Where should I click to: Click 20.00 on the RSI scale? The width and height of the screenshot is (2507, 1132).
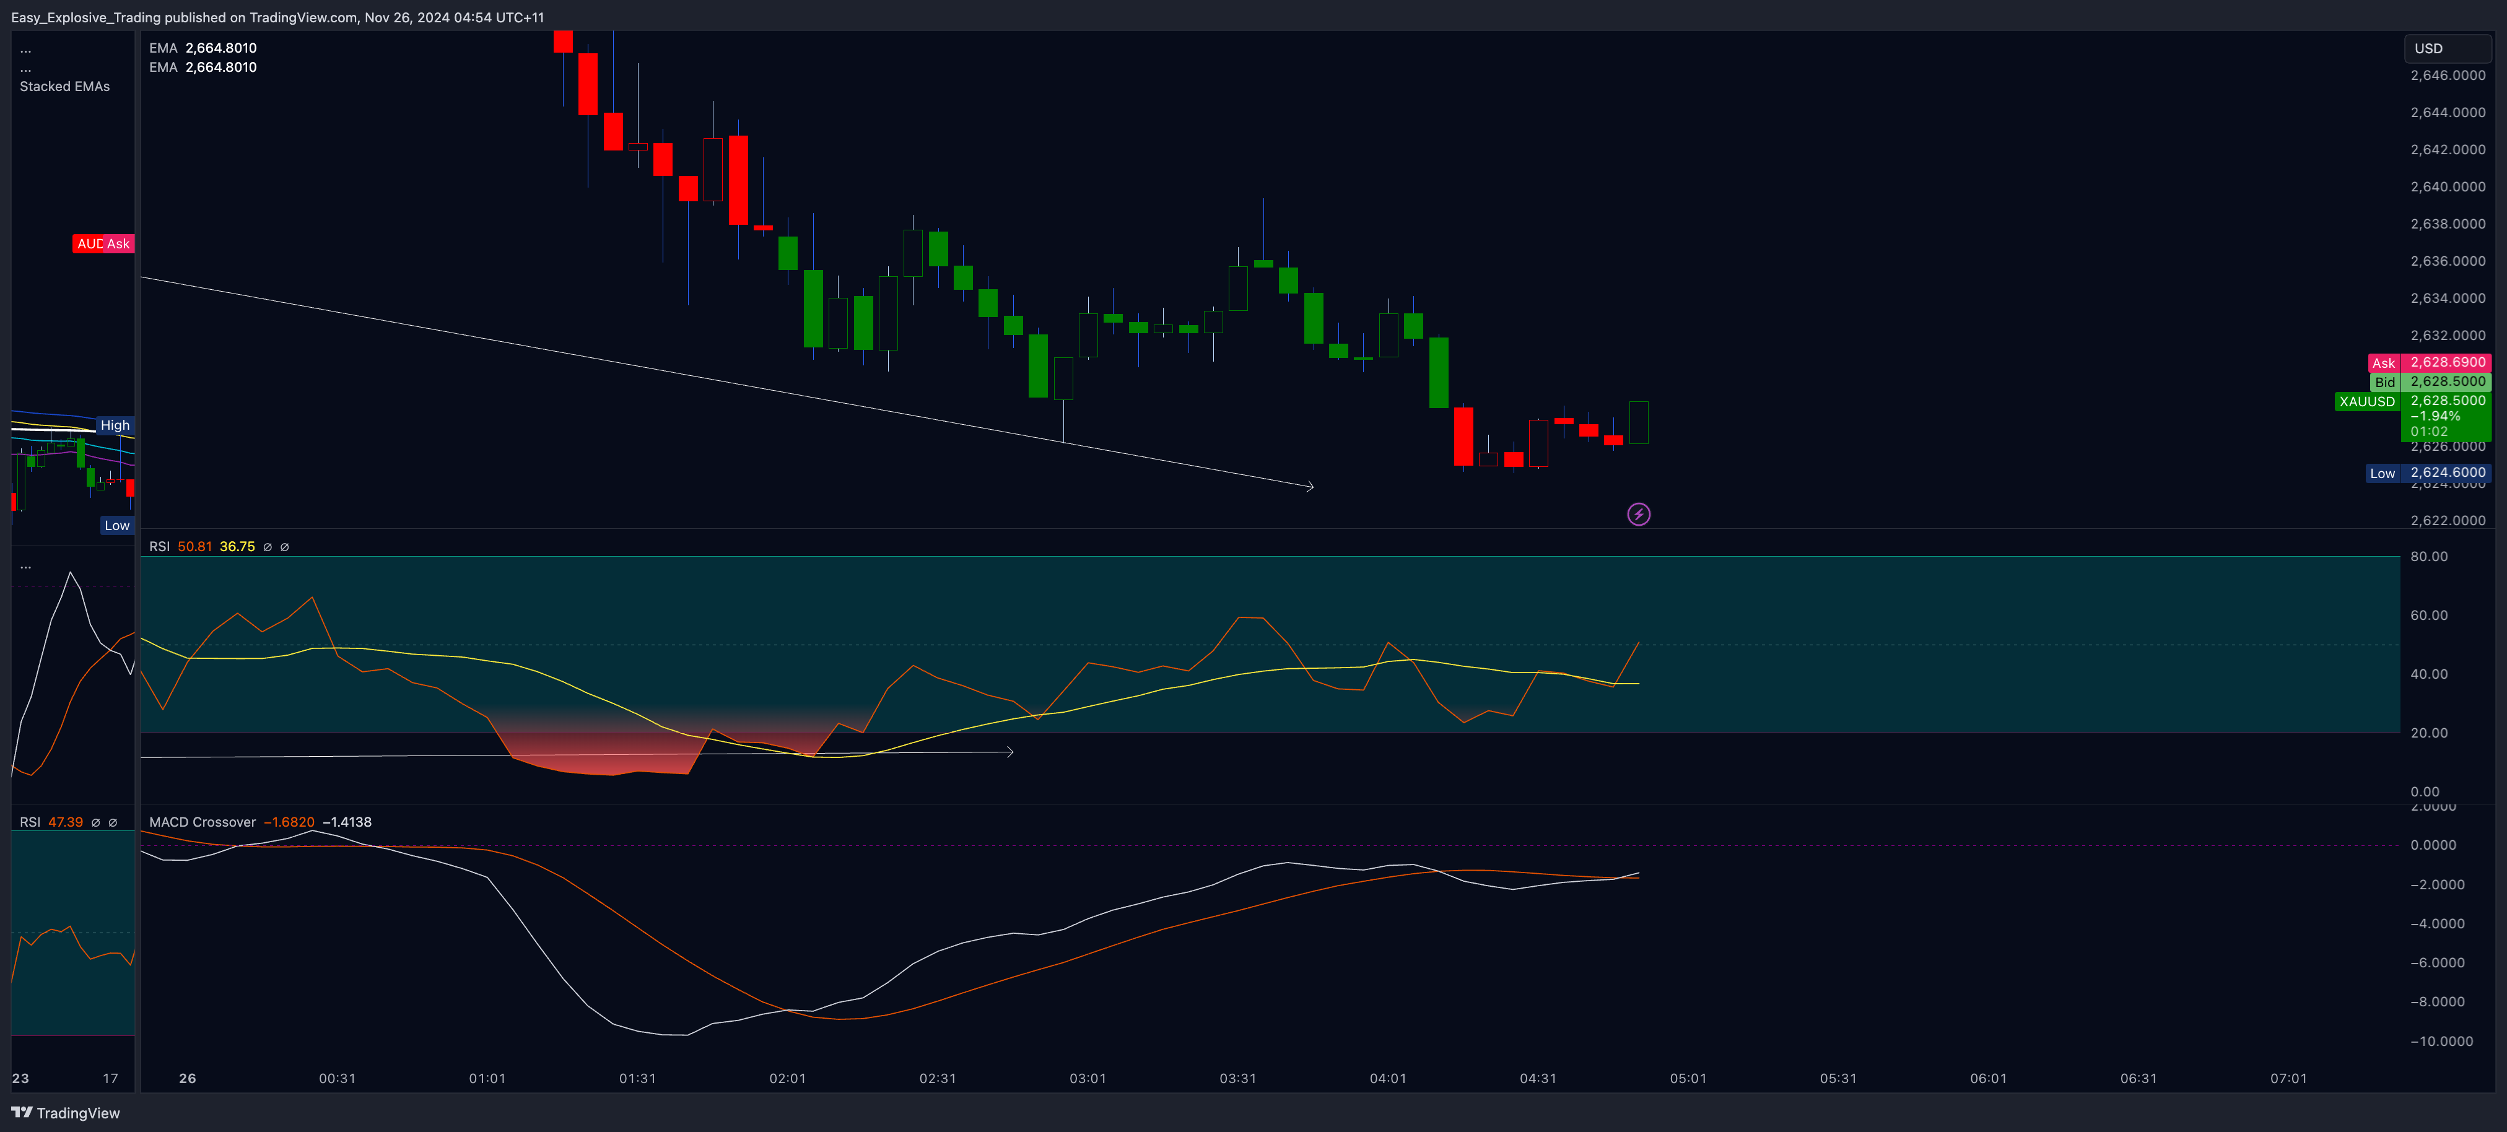click(2429, 733)
